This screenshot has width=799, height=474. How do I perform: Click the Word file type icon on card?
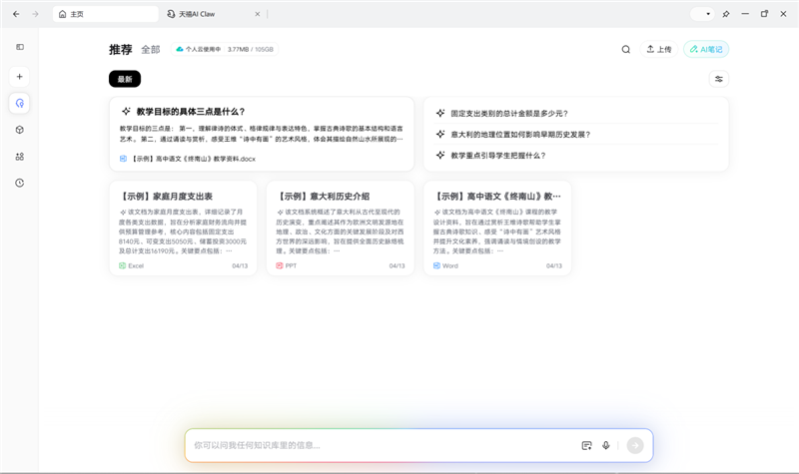coord(436,265)
